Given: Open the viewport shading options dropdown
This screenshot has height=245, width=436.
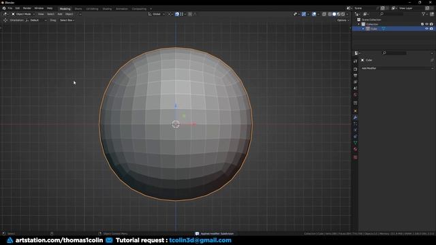Looking at the screenshot, I should click(347, 14).
